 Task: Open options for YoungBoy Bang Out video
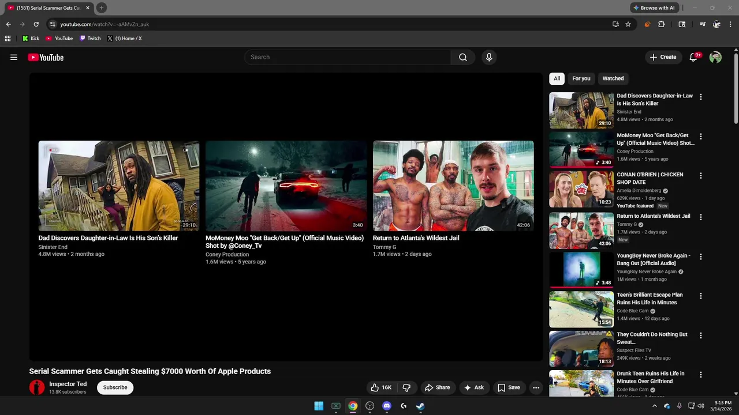click(701, 256)
